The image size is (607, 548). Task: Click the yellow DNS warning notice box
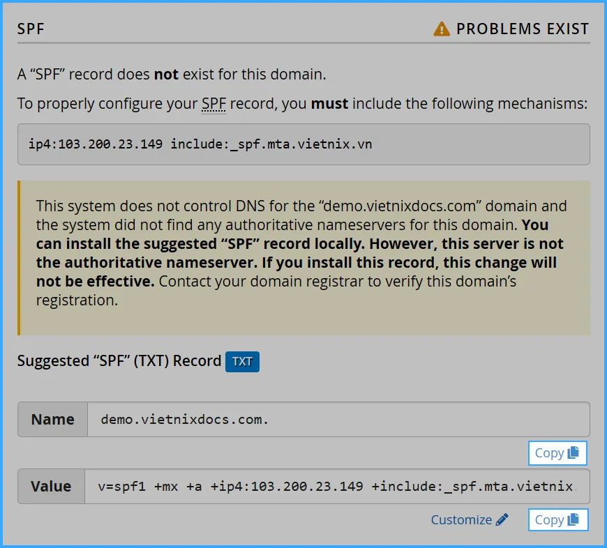303,258
